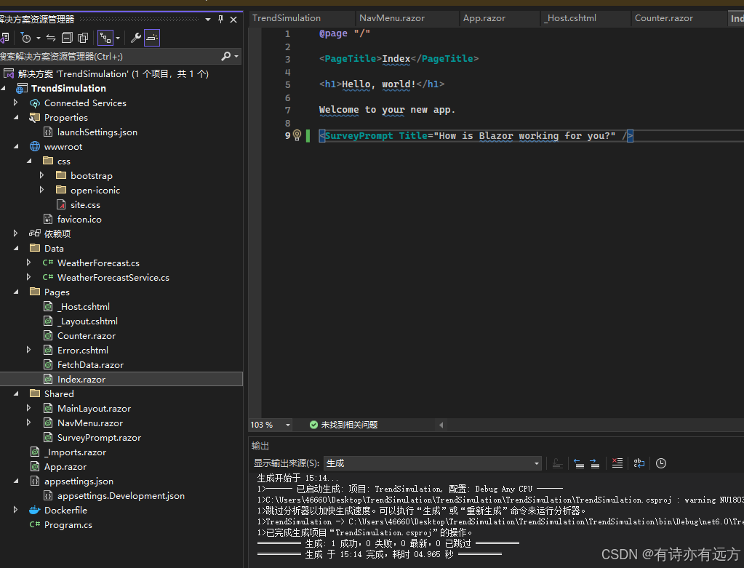Open the Solution Explorer window options dropdown

coord(208,20)
